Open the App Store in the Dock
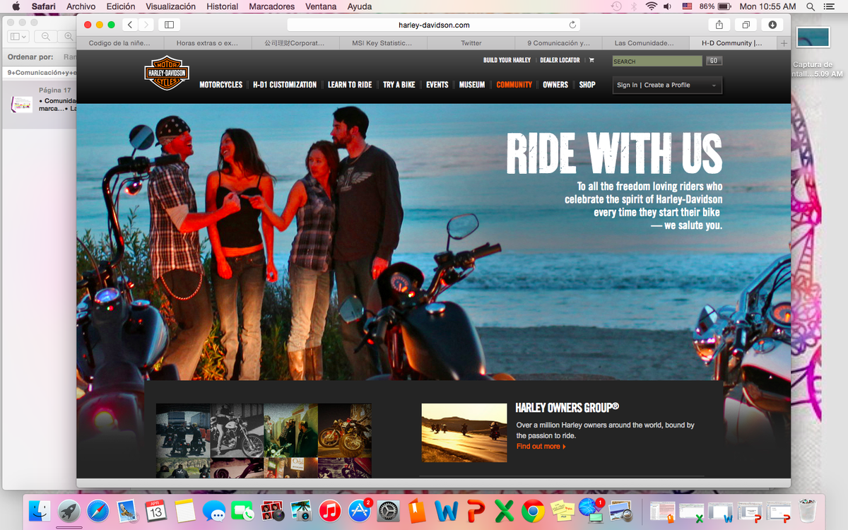The width and height of the screenshot is (848, 530). pos(360,510)
